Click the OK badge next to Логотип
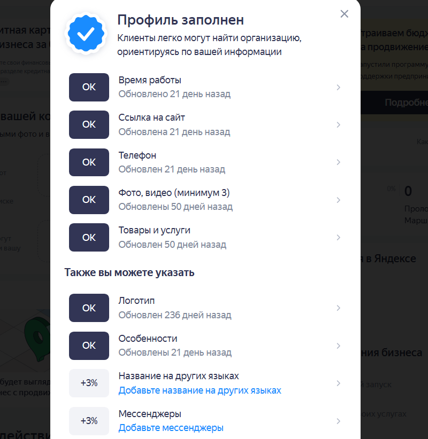The width and height of the screenshot is (428, 439). point(89,308)
